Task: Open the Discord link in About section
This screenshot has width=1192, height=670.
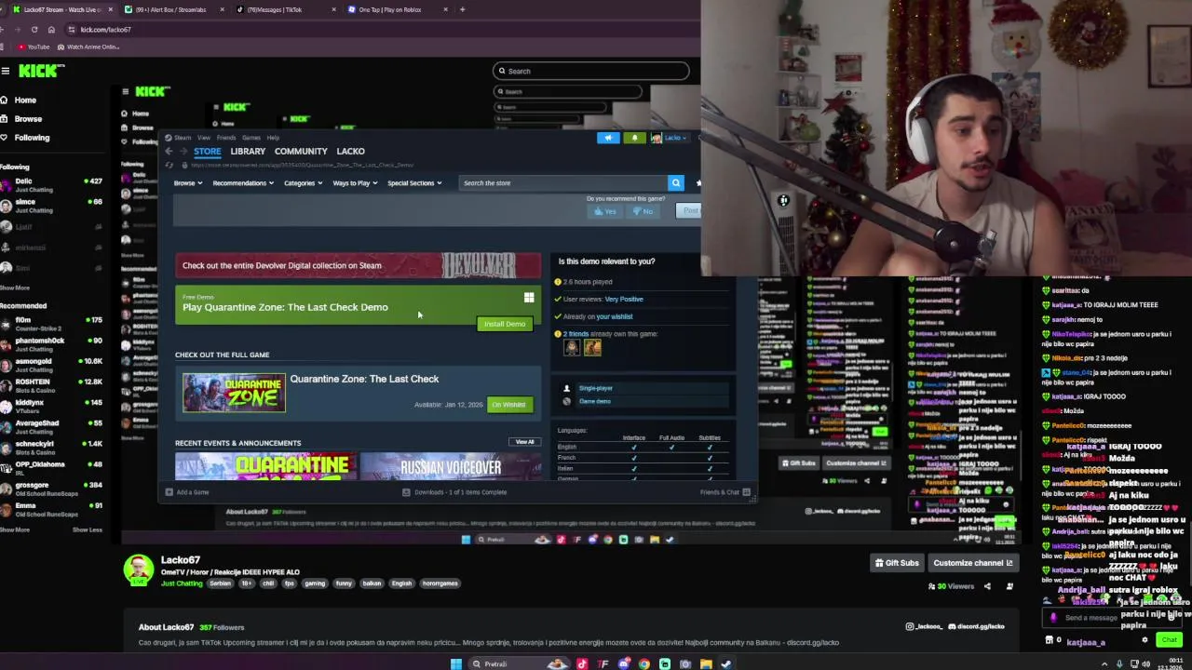Action: tap(976, 626)
